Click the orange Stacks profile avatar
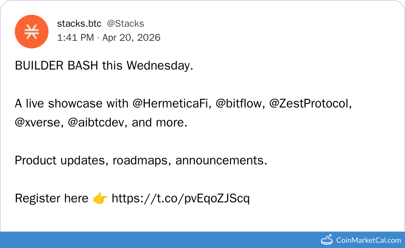 31,32
